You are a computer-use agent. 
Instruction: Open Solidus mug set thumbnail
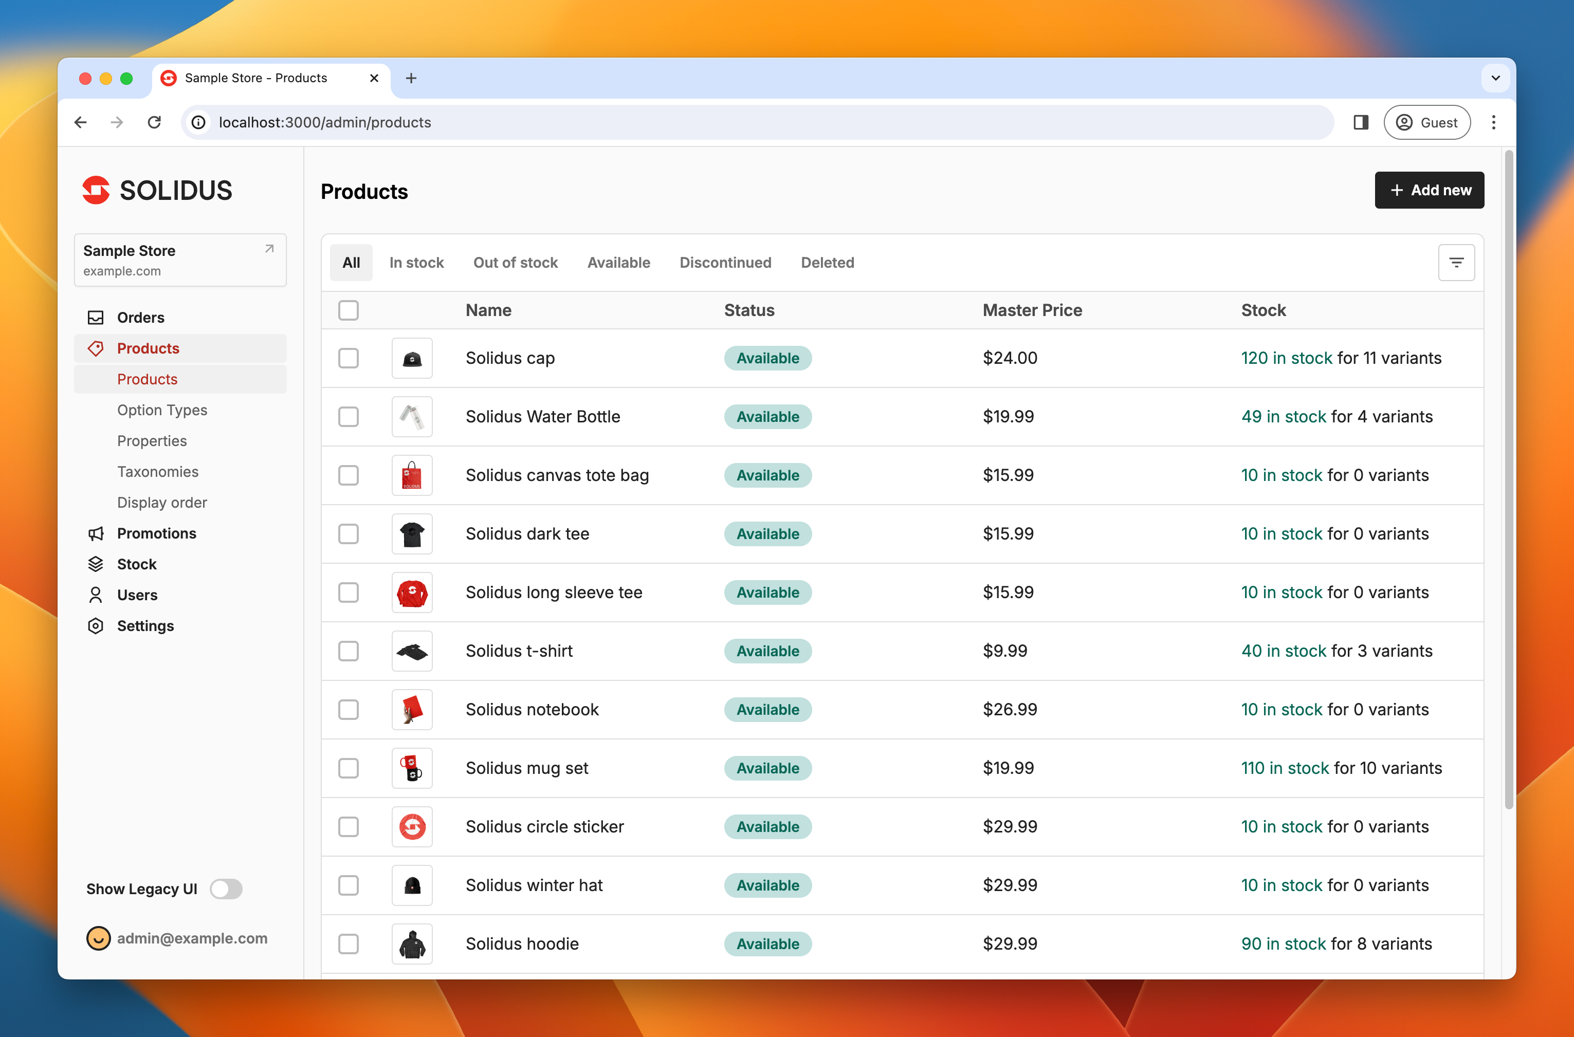click(412, 768)
